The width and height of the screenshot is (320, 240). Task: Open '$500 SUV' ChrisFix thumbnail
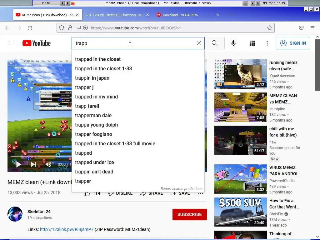tap(240, 212)
